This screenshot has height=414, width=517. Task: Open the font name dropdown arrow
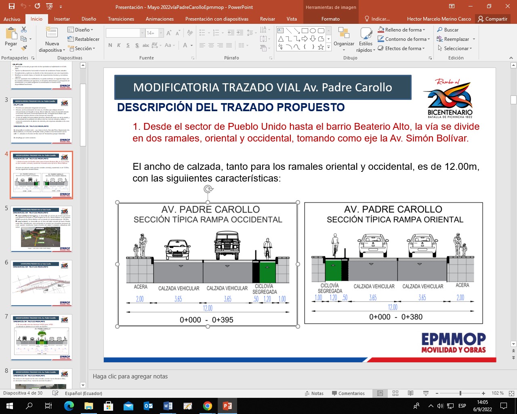coord(142,33)
